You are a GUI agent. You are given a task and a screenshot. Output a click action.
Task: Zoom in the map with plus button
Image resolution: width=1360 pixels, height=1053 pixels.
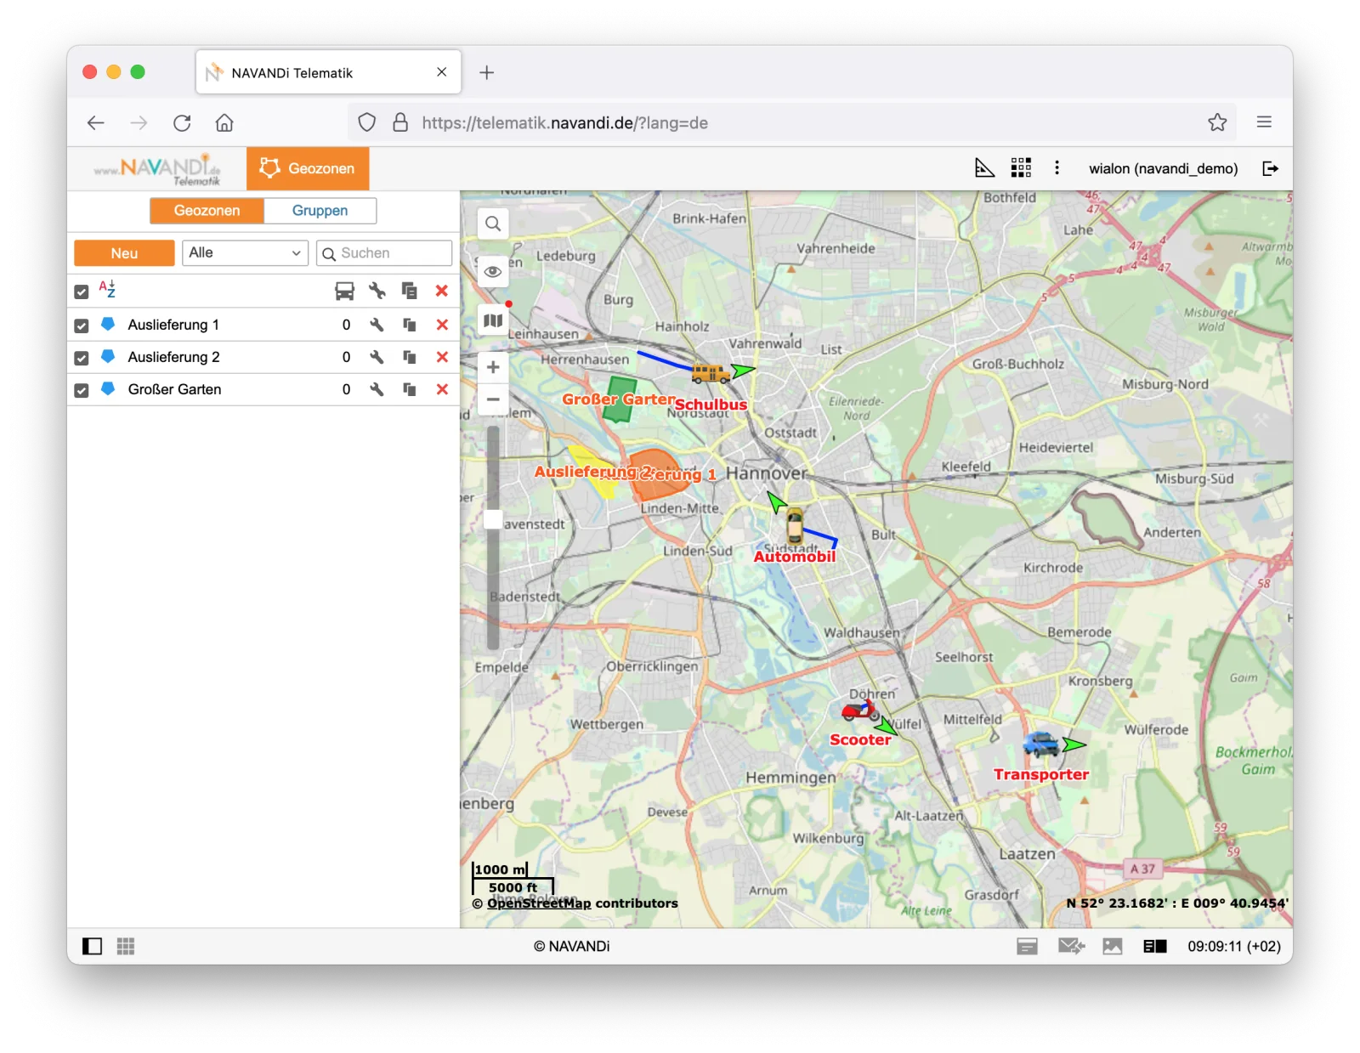click(x=493, y=367)
